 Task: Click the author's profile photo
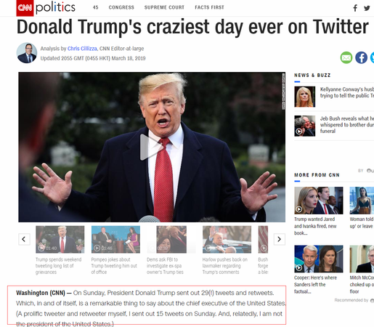click(x=27, y=53)
